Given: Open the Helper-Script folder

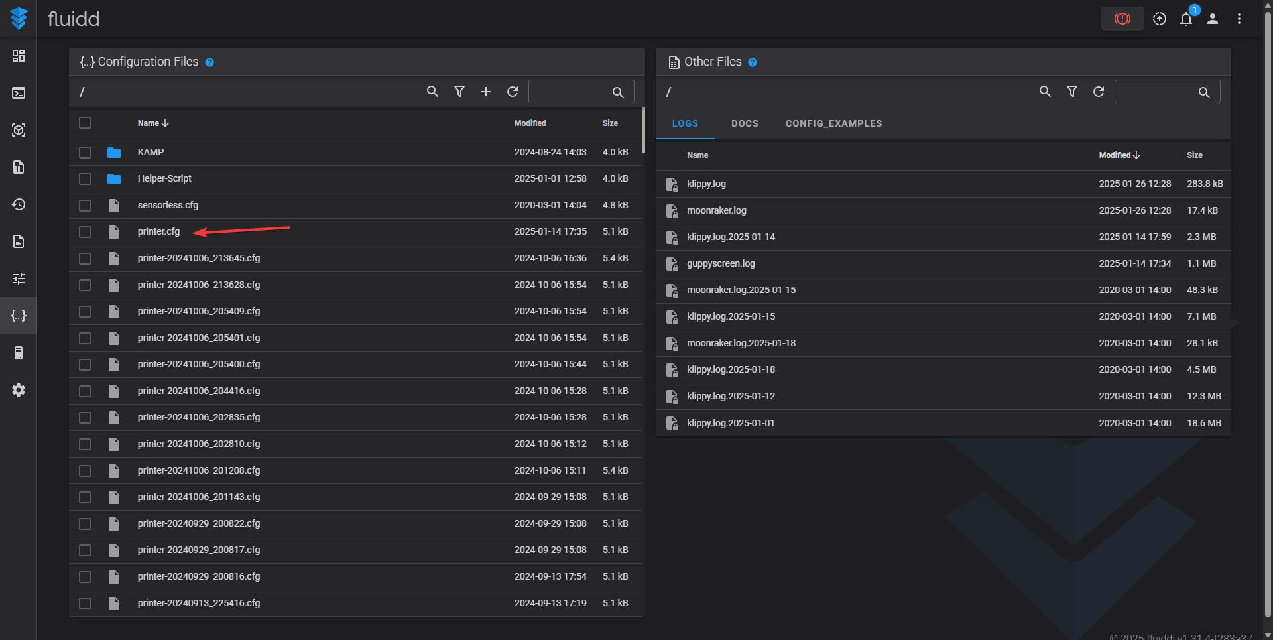Looking at the screenshot, I should pos(164,178).
